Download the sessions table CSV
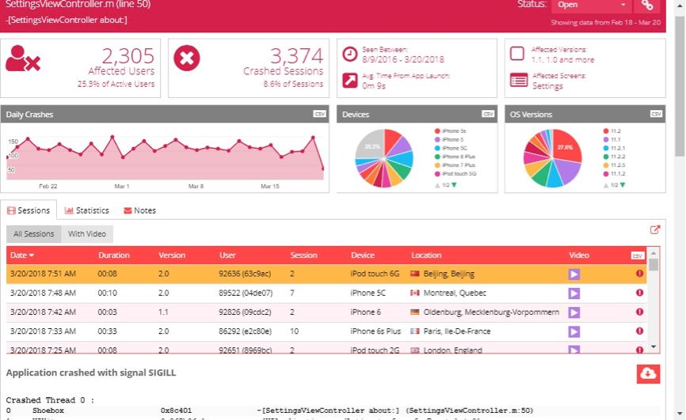 (637, 255)
